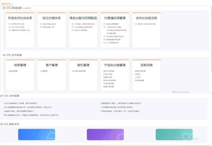212x146 pixels.
Task: Open 工作流 in the 互联流程 card
Action: pos(138,77)
